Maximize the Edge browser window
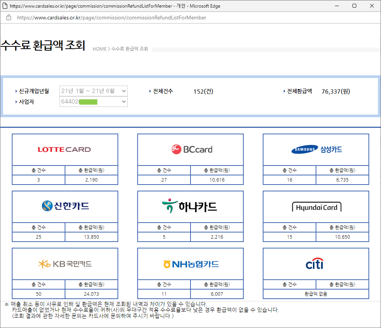This screenshot has width=381, height=328. click(354, 6)
